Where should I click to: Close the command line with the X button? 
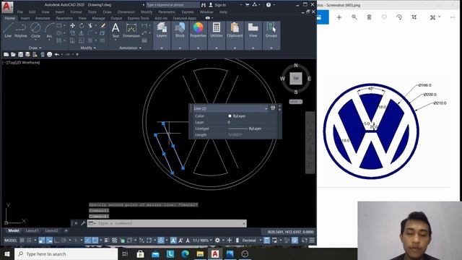pyautogui.click(x=76, y=223)
